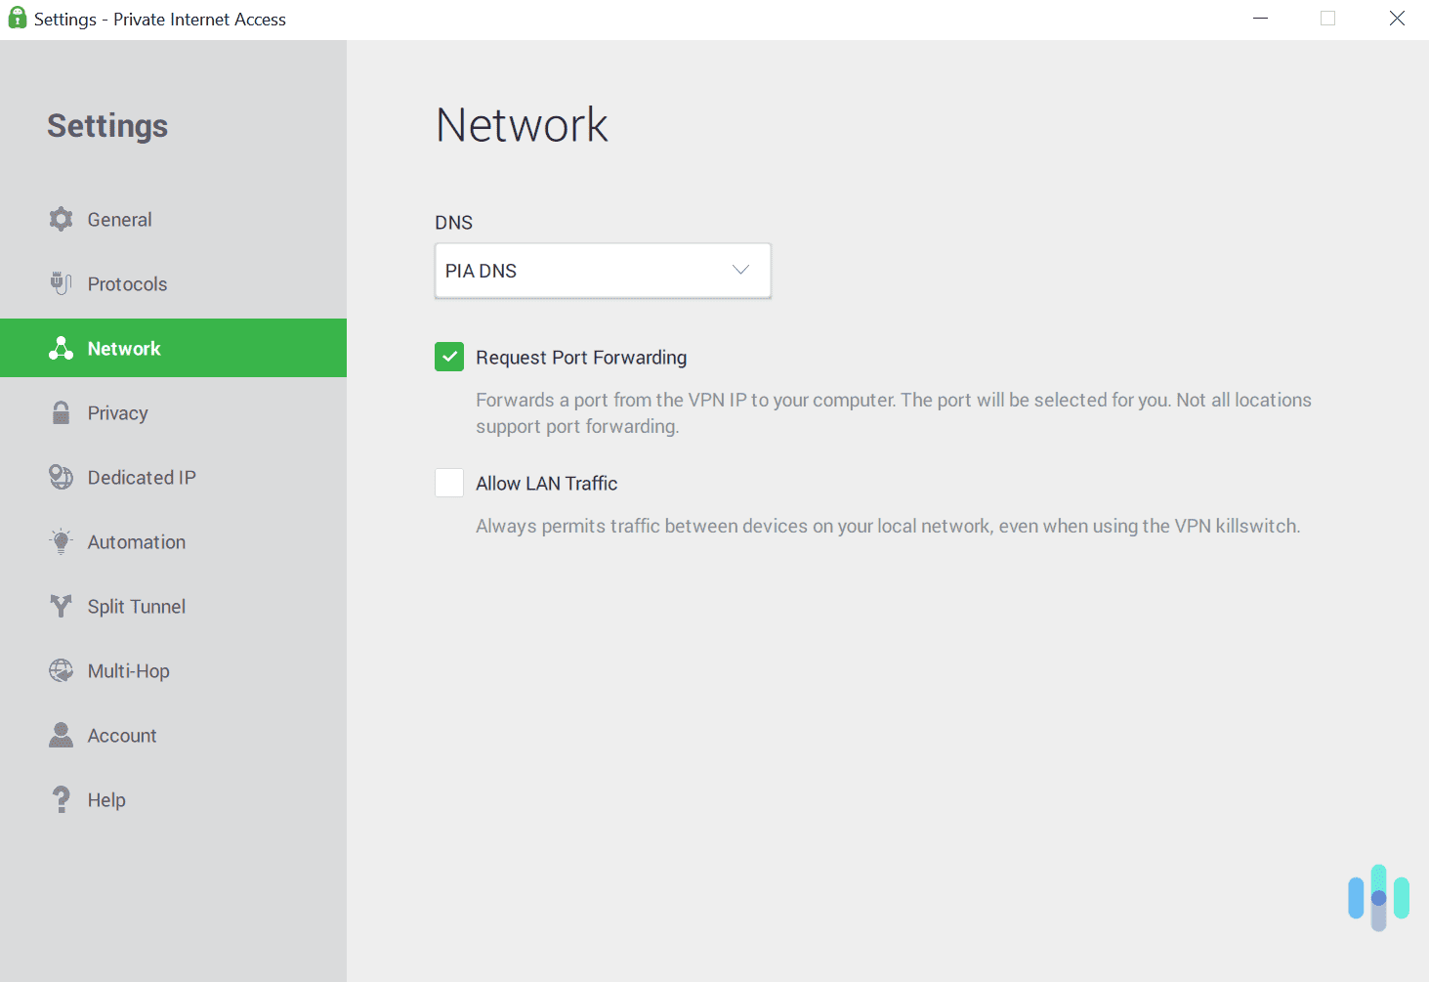
Task: Open the Help section
Action: click(105, 799)
